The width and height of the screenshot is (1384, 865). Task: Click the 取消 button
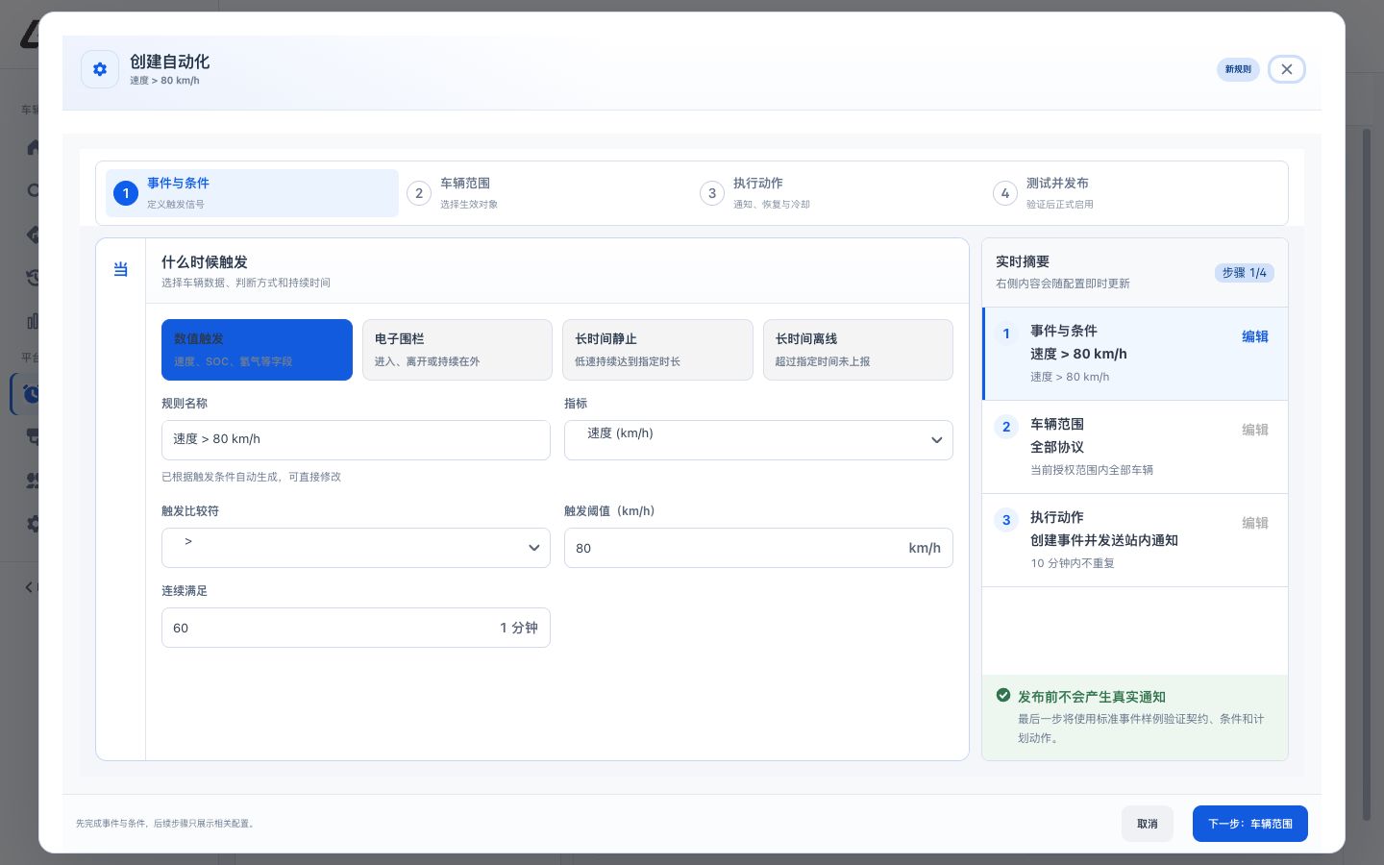click(1148, 824)
